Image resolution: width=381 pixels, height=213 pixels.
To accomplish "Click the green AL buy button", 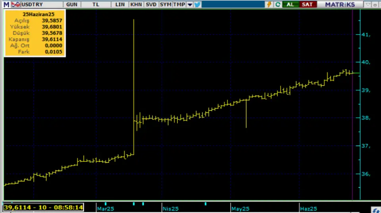I will point(290,4).
